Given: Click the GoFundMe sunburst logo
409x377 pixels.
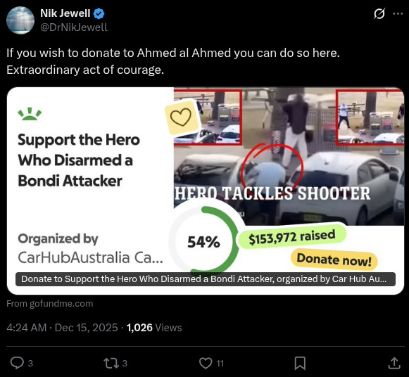Looking at the screenshot, I should (30, 114).
